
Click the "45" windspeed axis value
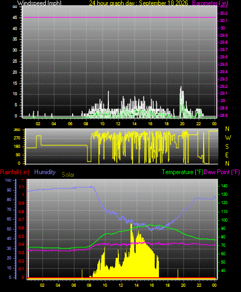click(x=15, y=17)
